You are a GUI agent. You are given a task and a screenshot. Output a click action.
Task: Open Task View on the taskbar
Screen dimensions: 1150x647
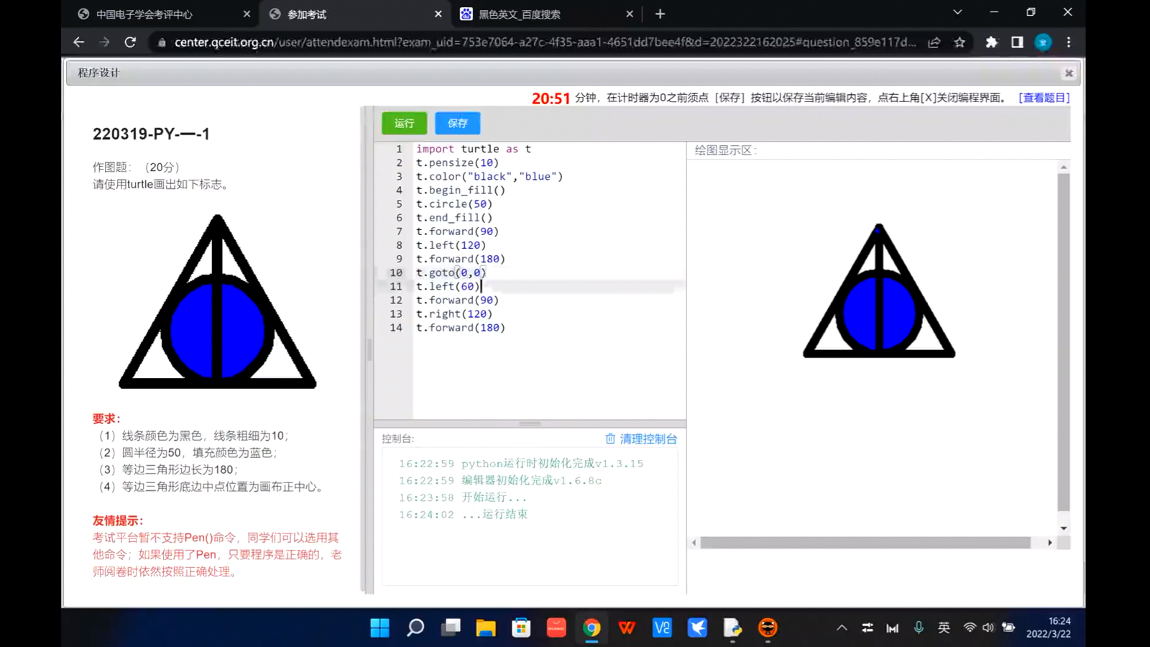tap(451, 628)
